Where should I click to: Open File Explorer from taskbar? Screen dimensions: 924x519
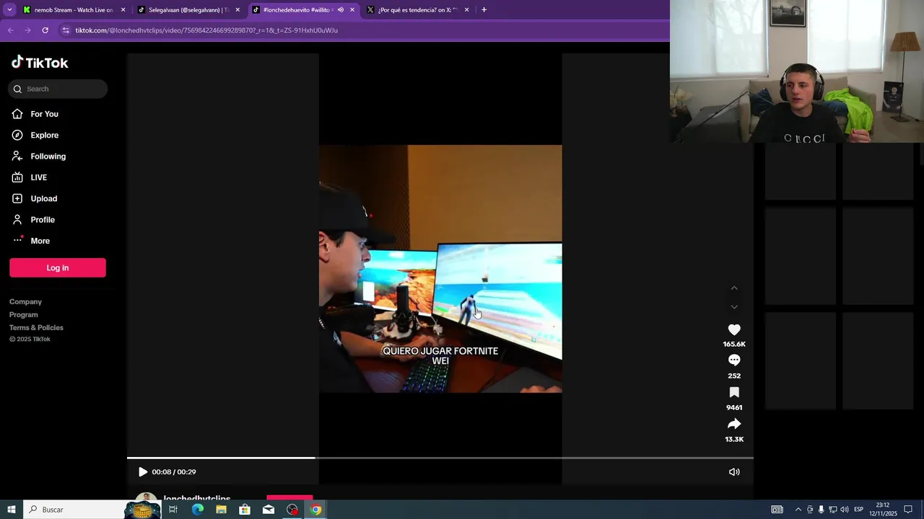tap(221, 510)
